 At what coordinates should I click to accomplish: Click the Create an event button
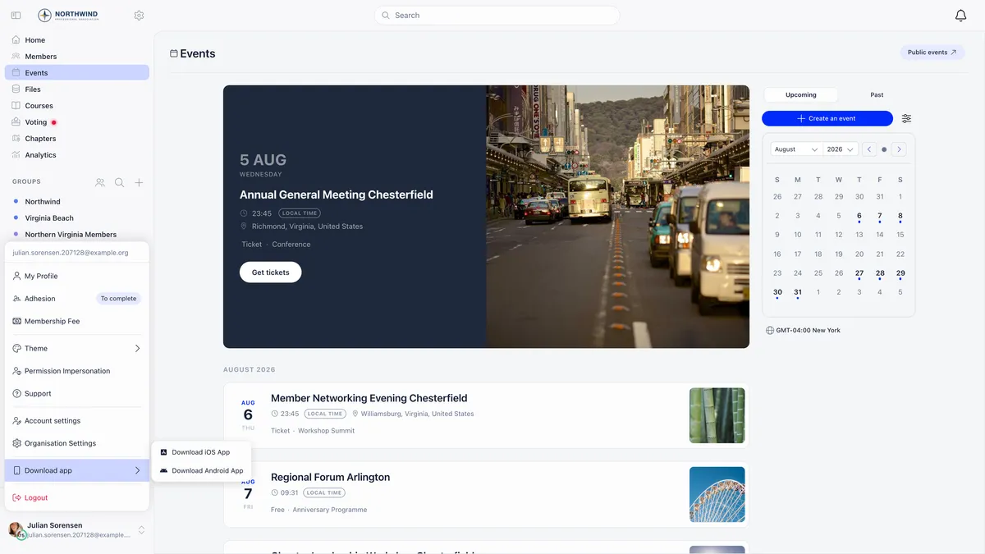pyautogui.click(x=827, y=118)
